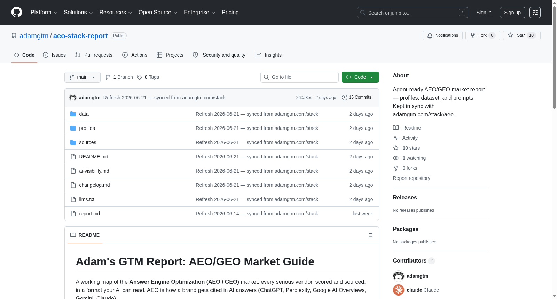The height and width of the screenshot is (299, 557).
Task: Open the adamgtm contributor name link
Action: pyautogui.click(x=417, y=276)
